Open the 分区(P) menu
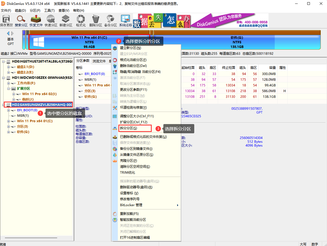327x246 pixels. [x=35, y=10]
